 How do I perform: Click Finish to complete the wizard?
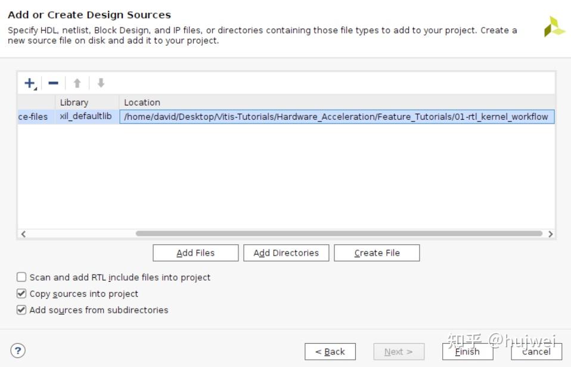[x=467, y=352]
